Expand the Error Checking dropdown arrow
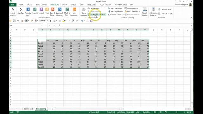The width and height of the screenshot is (203, 114). click(139, 11)
